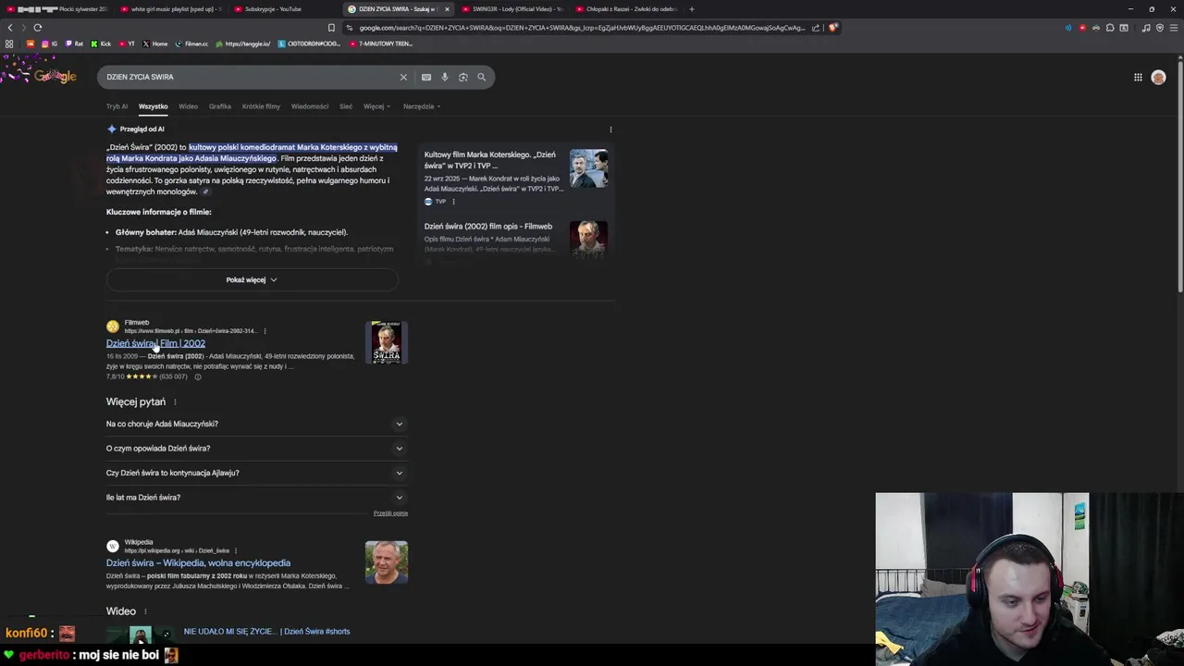Start voice search with microphone icon
This screenshot has width=1184, height=666.
(445, 78)
